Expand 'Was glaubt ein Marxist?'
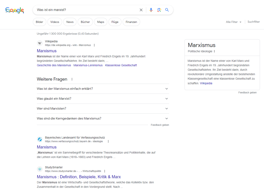 click(x=166, y=98)
